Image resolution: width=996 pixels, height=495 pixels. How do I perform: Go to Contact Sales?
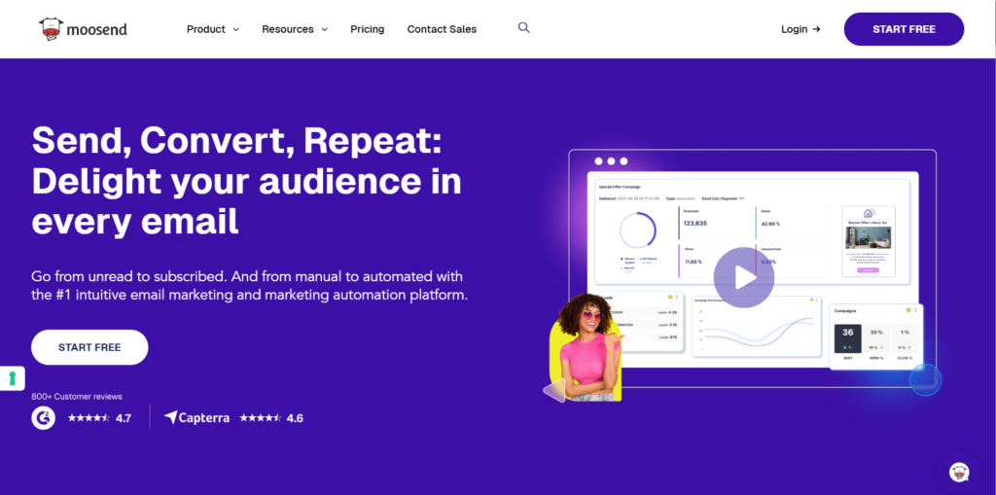(x=442, y=29)
